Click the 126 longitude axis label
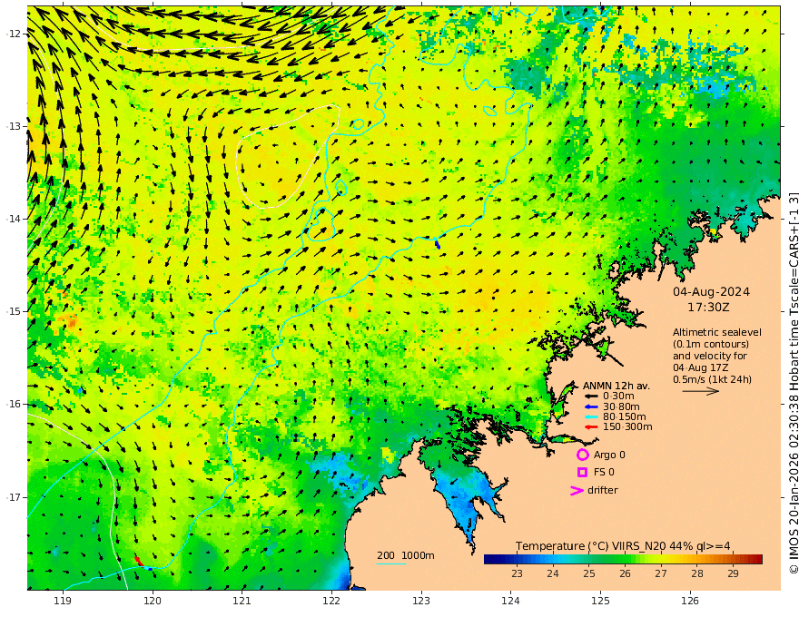 click(x=690, y=601)
